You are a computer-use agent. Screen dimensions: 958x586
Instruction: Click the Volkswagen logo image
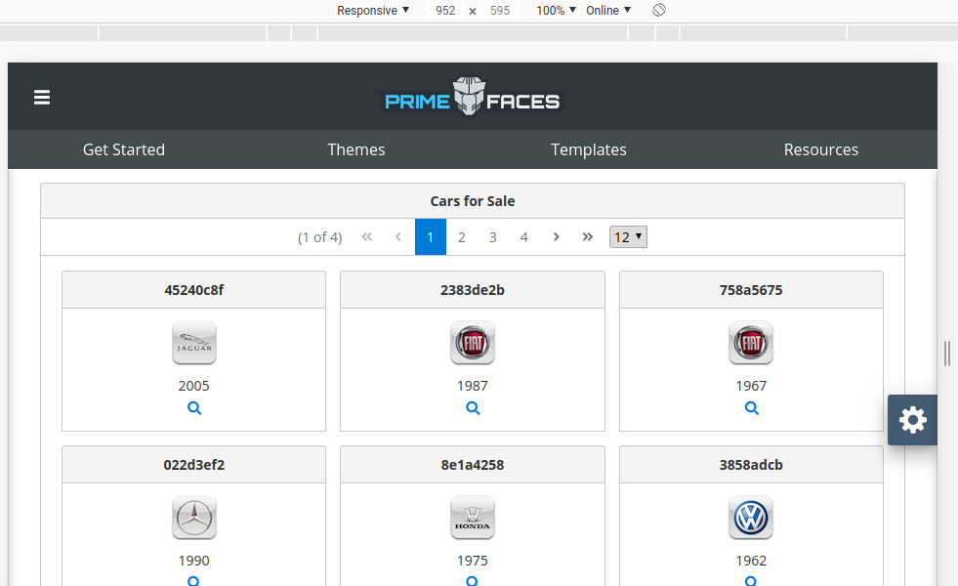click(x=751, y=518)
